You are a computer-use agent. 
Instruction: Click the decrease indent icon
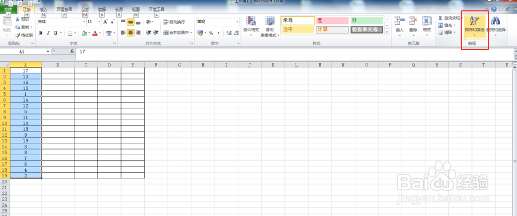coord(148,32)
